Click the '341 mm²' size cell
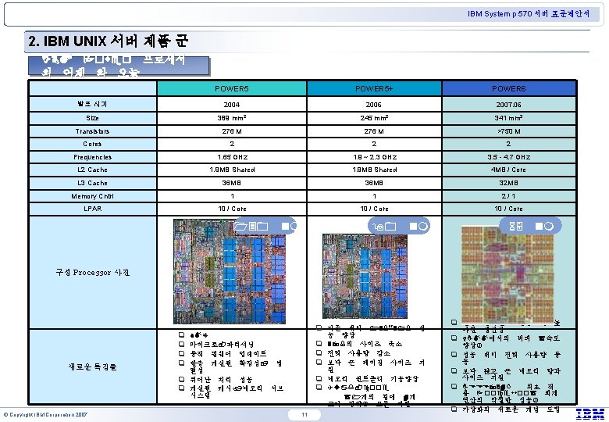Image resolution: width=609 pixels, height=422 pixels. [509, 118]
